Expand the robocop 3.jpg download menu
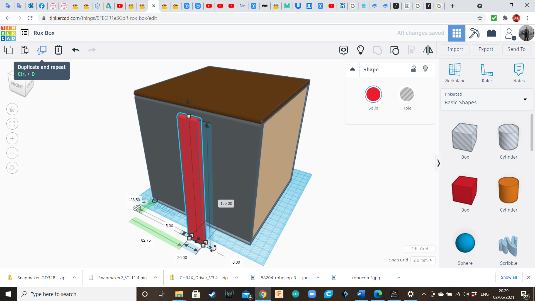The width and height of the screenshot is (535, 301). point(399,278)
